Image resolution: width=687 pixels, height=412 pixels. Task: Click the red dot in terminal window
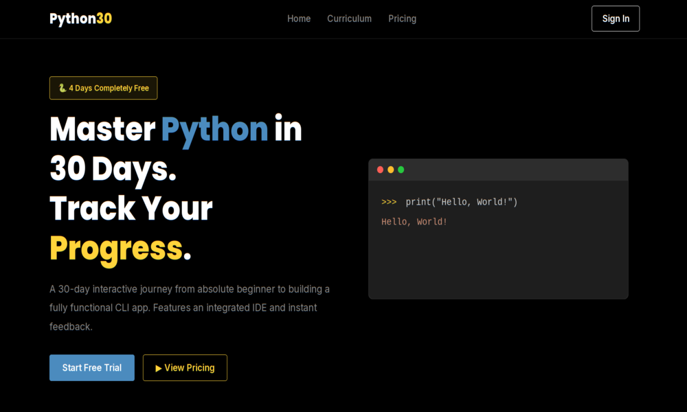381,170
